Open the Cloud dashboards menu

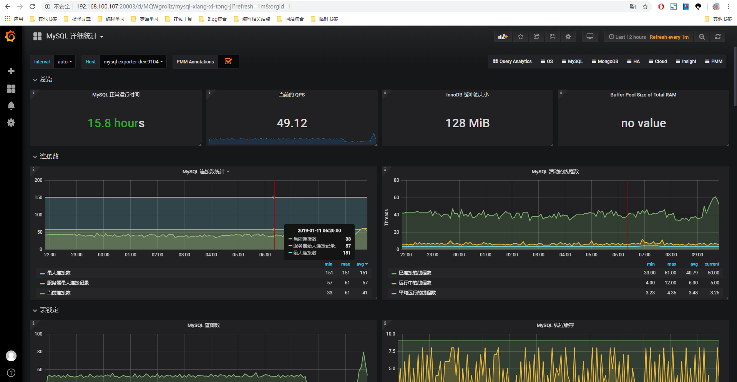point(658,61)
